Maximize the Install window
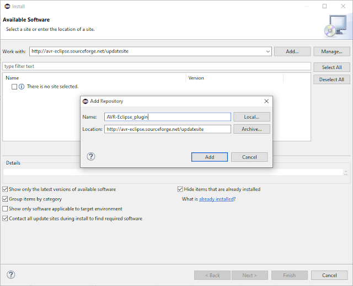 tap(324, 6)
